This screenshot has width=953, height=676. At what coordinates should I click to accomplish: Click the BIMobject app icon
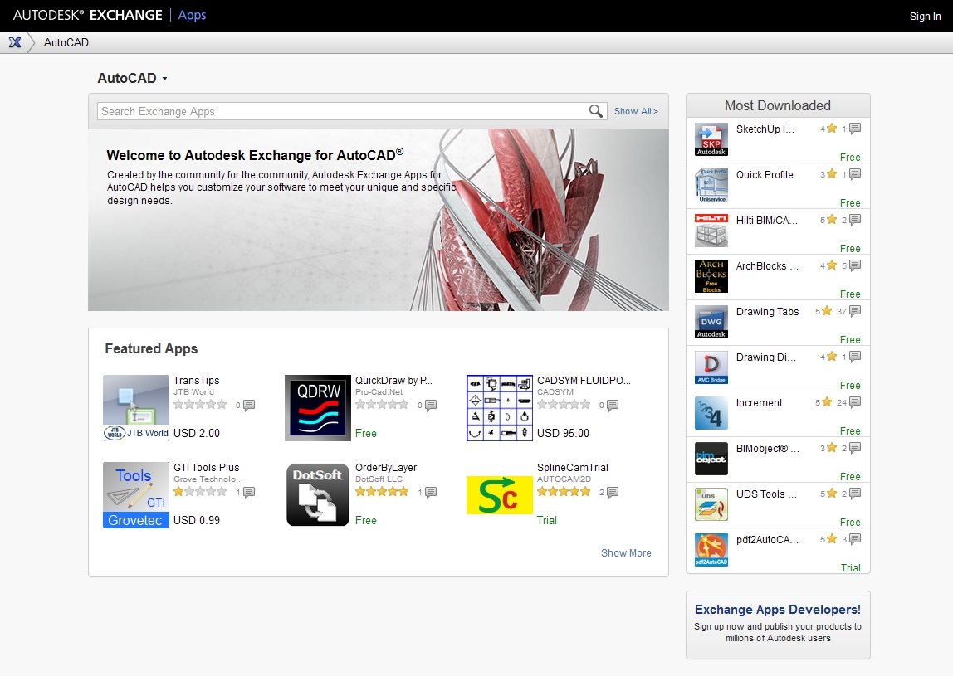tap(712, 459)
